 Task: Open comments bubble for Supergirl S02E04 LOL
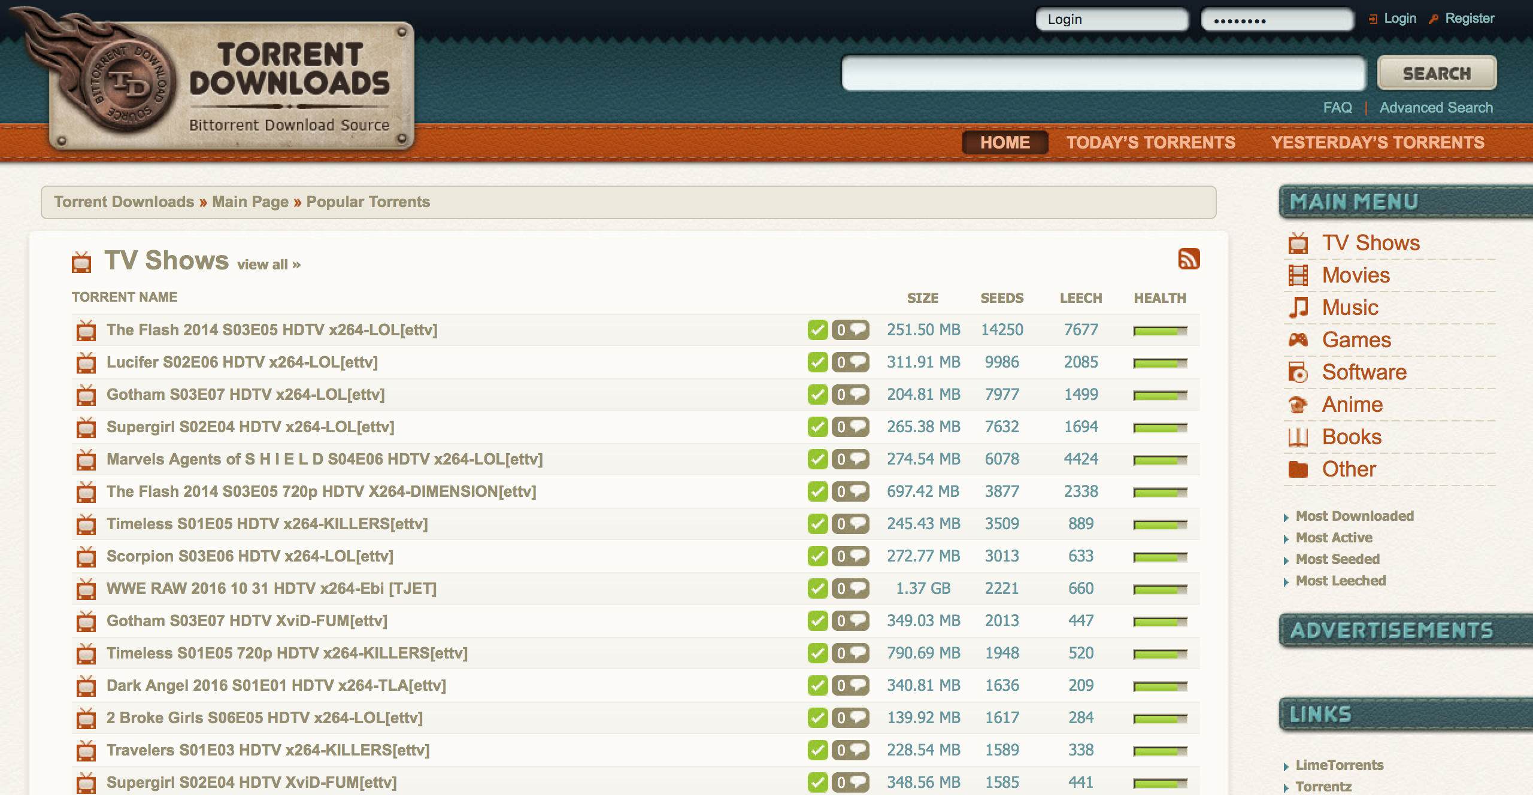point(850,427)
